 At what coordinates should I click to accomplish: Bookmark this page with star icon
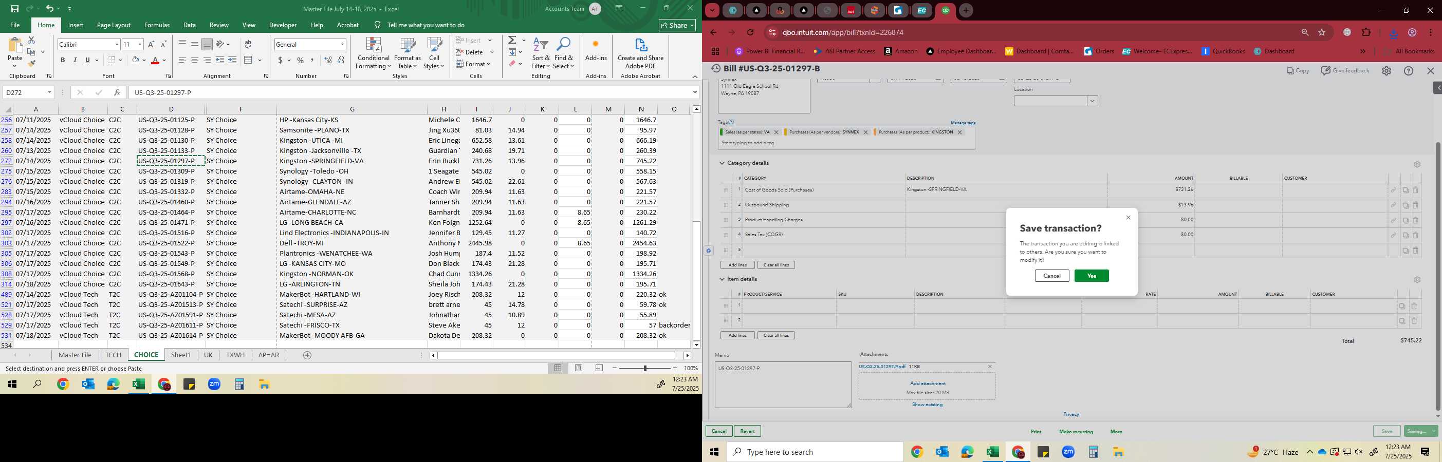point(1322,32)
